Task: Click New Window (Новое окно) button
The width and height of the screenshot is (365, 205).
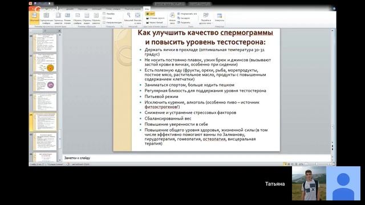Action: coord(172,18)
